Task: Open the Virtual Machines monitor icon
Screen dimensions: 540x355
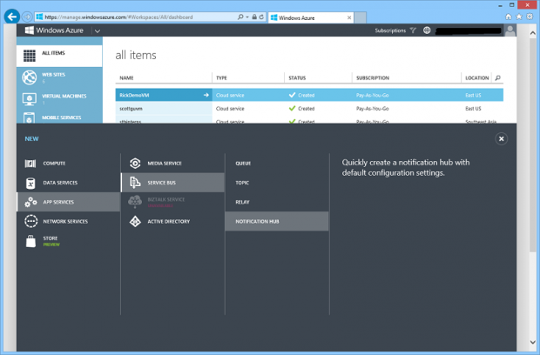Action: [x=30, y=99]
